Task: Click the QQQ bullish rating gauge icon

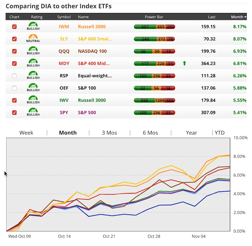Action: [x=33, y=51]
